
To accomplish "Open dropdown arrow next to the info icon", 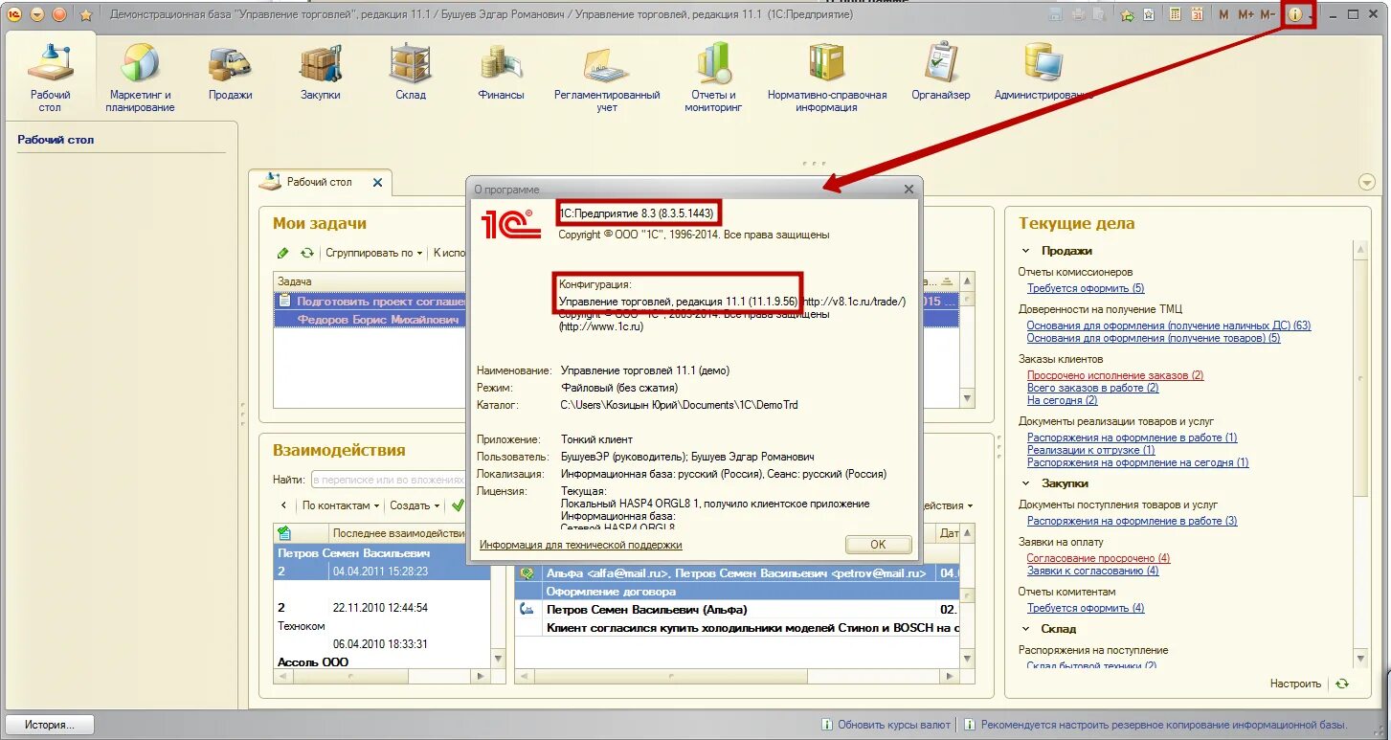I will pyautogui.click(x=1311, y=16).
